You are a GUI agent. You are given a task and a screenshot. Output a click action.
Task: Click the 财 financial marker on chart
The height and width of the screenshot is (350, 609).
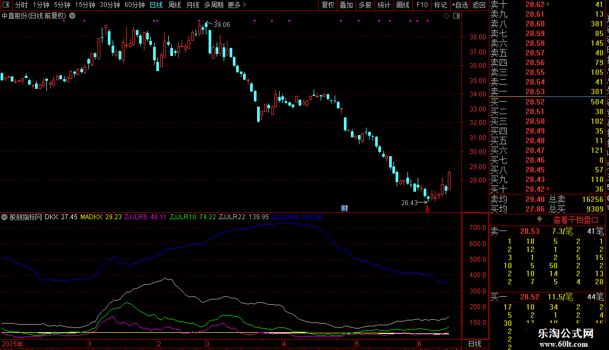pos(344,208)
